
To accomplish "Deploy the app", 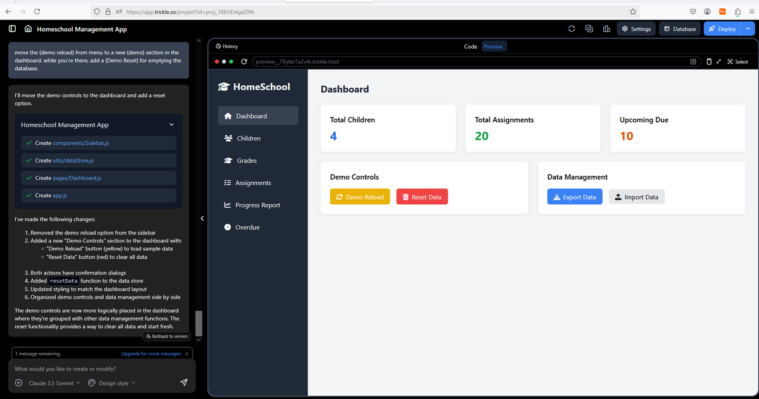I will [722, 28].
